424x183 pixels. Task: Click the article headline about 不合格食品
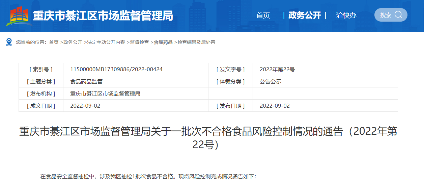[x=208, y=138]
